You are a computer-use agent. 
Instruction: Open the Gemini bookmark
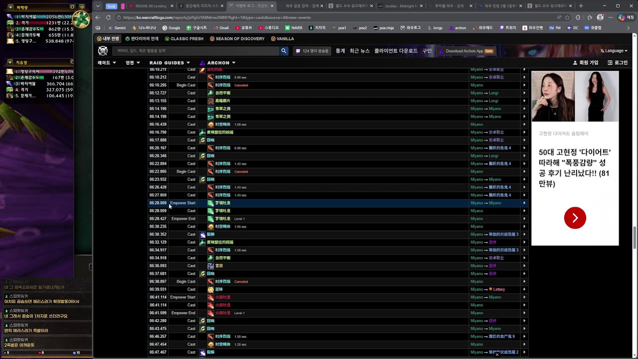pos(117,28)
